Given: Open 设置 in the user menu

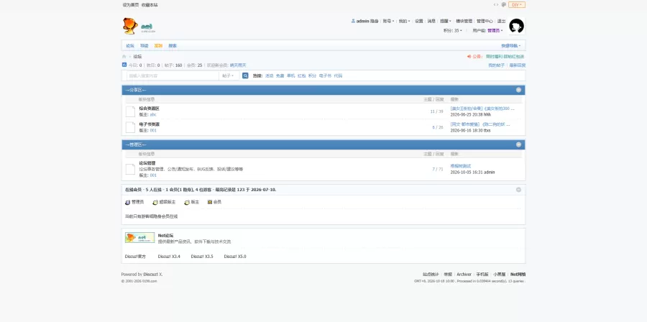Looking at the screenshot, I should [419, 21].
